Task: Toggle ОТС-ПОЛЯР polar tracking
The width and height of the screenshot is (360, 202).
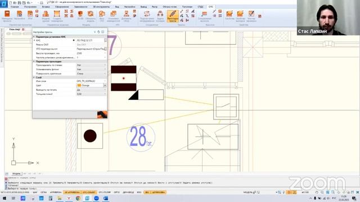Action: point(105,192)
